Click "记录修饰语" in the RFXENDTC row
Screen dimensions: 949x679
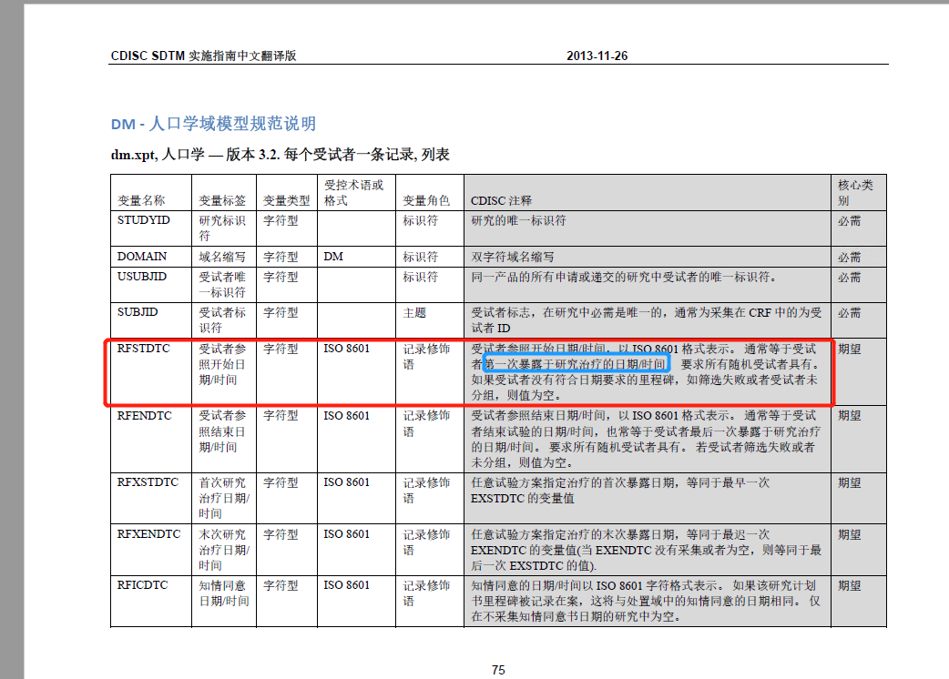[x=426, y=542]
